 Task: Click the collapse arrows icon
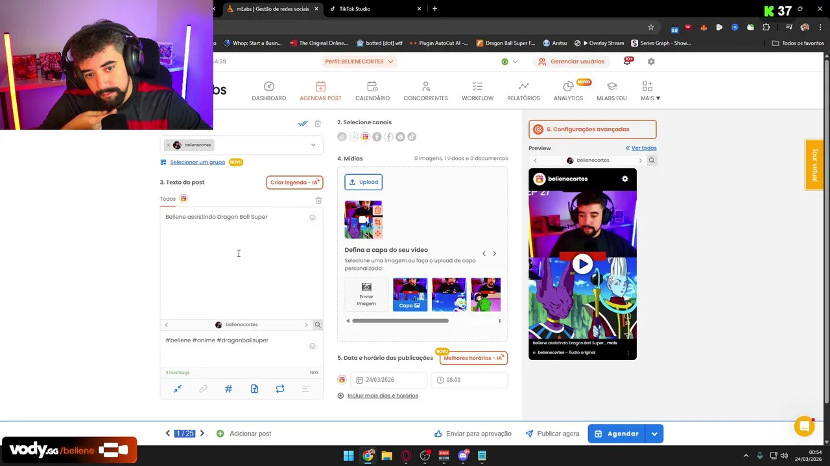(x=178, y=389)
